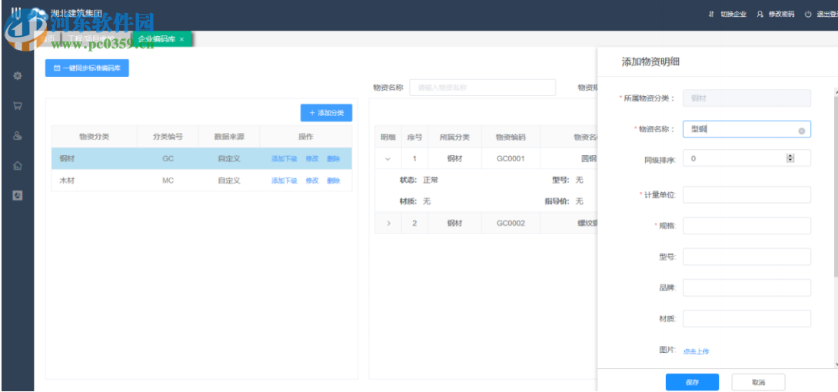Click the 数据来源 column header

click(x=229, y=137)
